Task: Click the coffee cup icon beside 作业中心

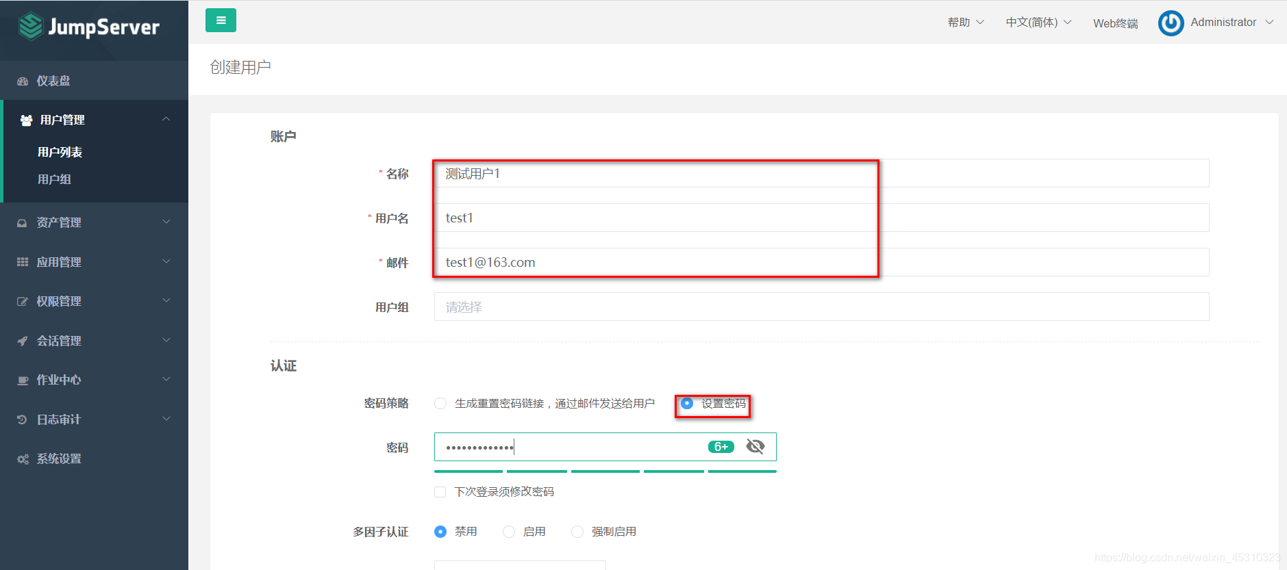Action: (23, 380)
